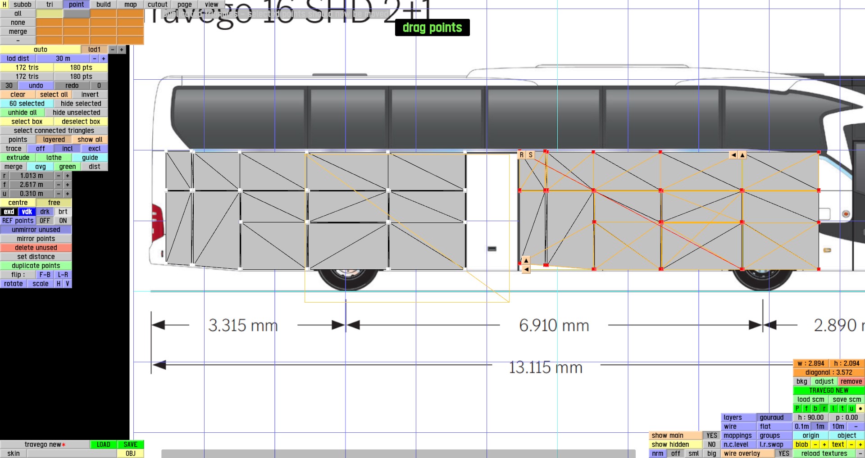The height and width of the screenshot is (458, 865).
Task: Open the view tab
Action: [212, 5]
